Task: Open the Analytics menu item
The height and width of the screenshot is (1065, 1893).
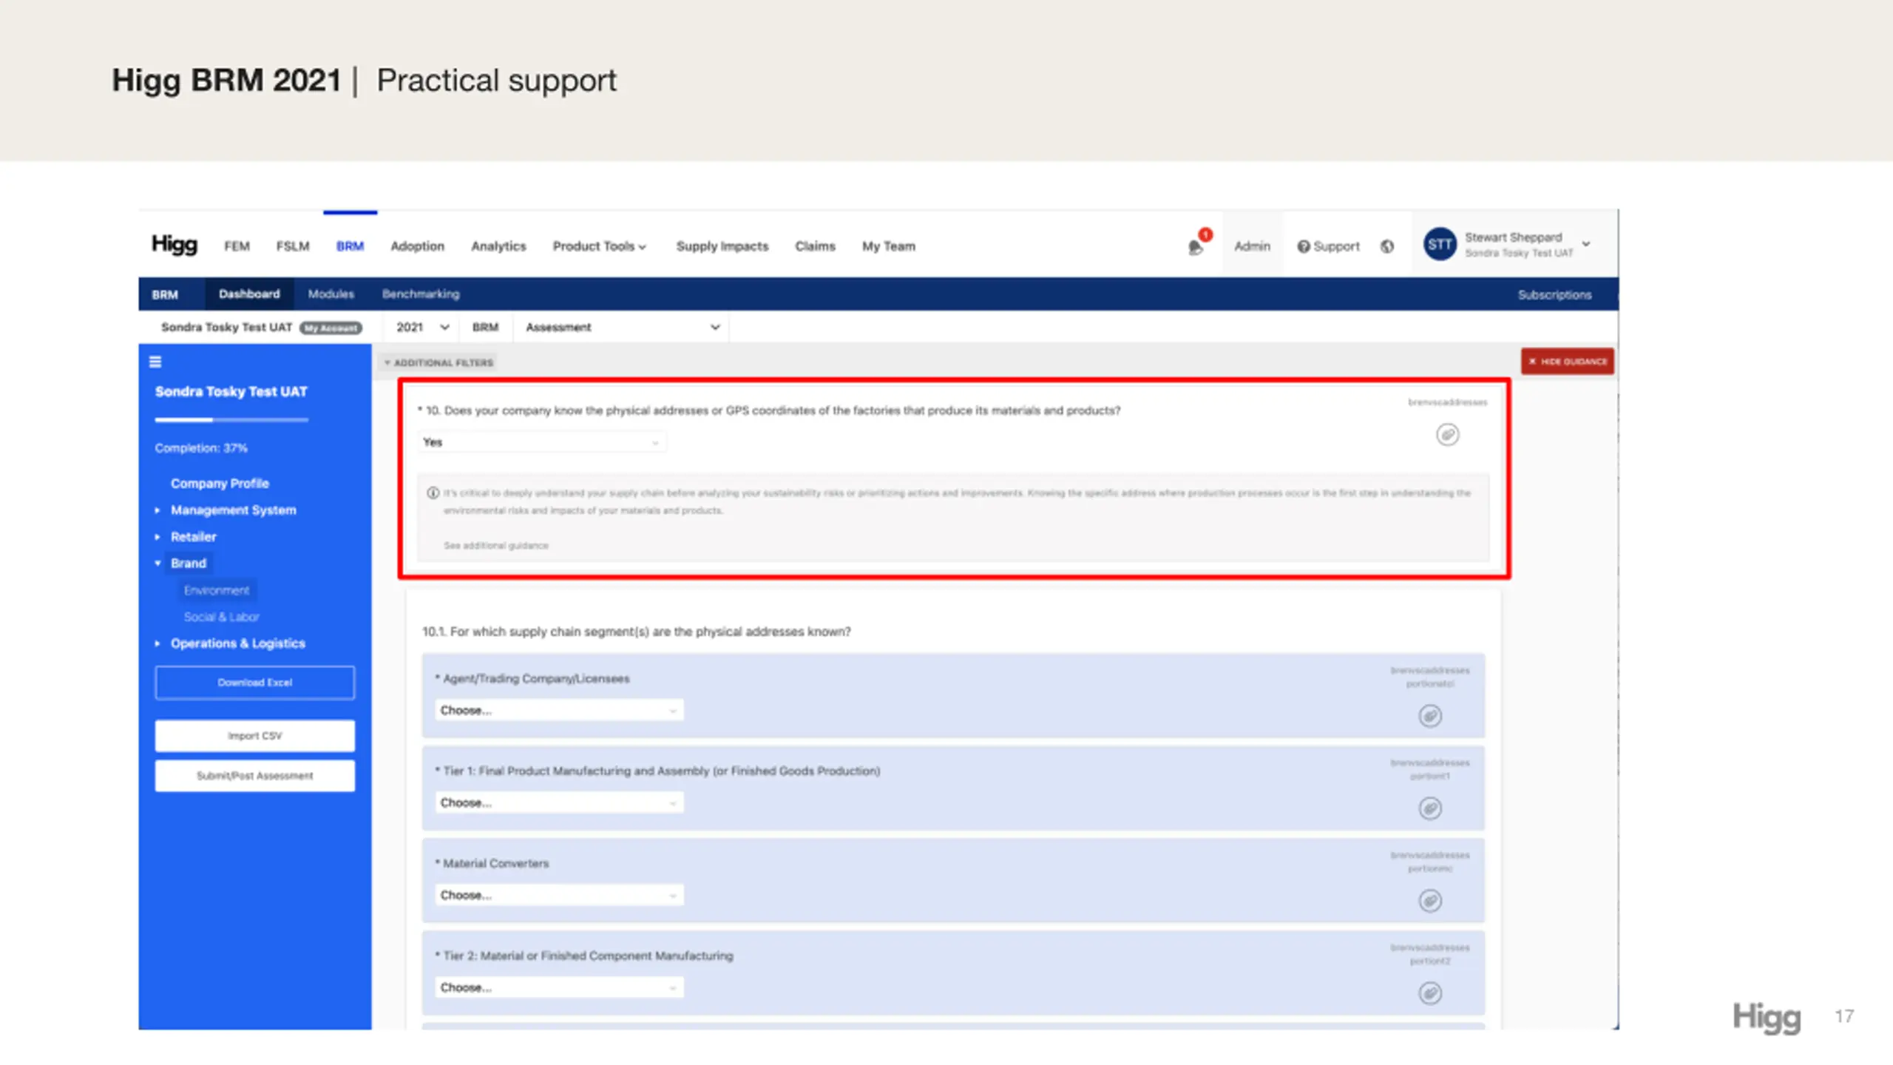Action: click(x=498, y=246)
